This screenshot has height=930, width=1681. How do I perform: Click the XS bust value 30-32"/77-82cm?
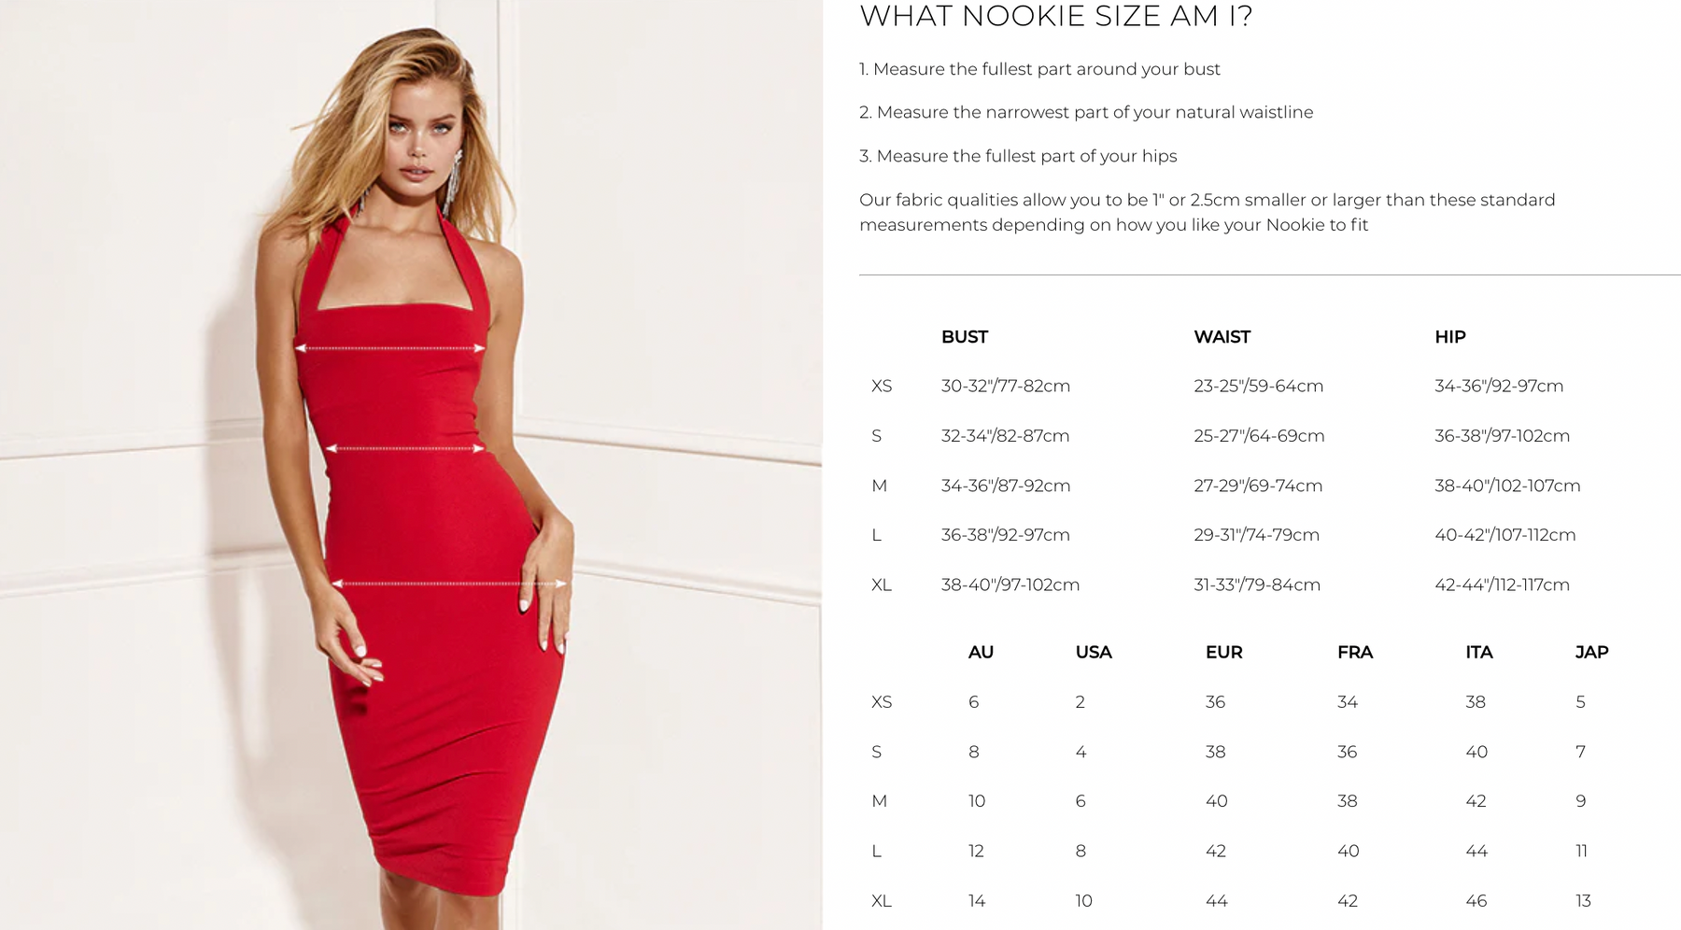pos(1005,386)
